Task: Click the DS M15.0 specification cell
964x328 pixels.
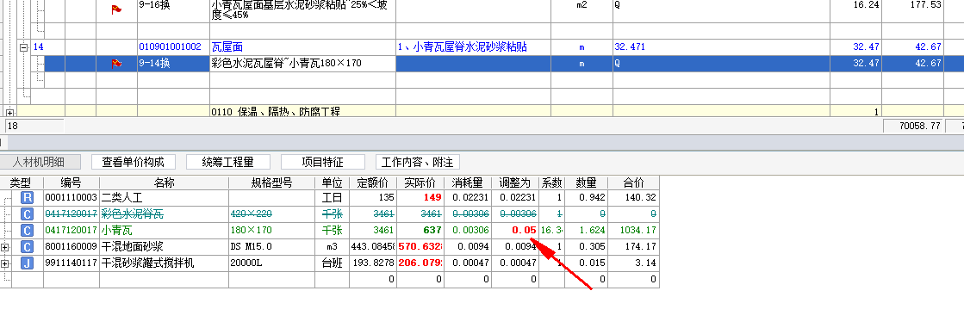Action: coord(271,247)
